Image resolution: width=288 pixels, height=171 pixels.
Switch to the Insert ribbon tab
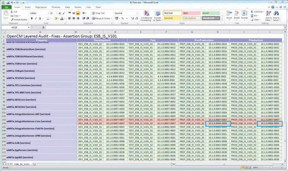[x=28, y=7]
